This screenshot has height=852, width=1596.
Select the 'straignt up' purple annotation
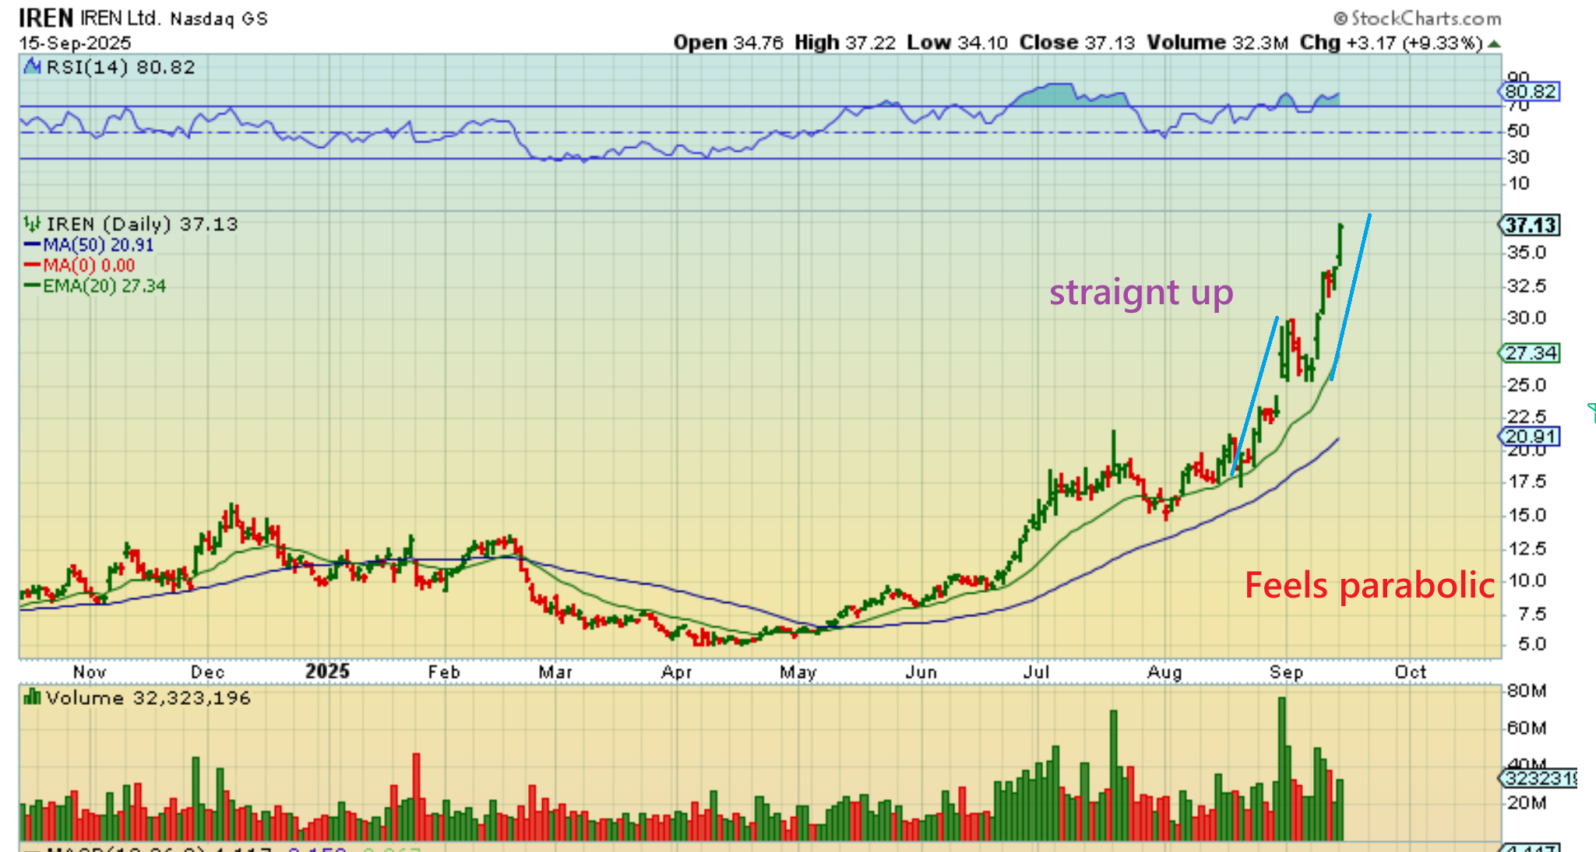pyautogui.click(x=1140, y=293)
